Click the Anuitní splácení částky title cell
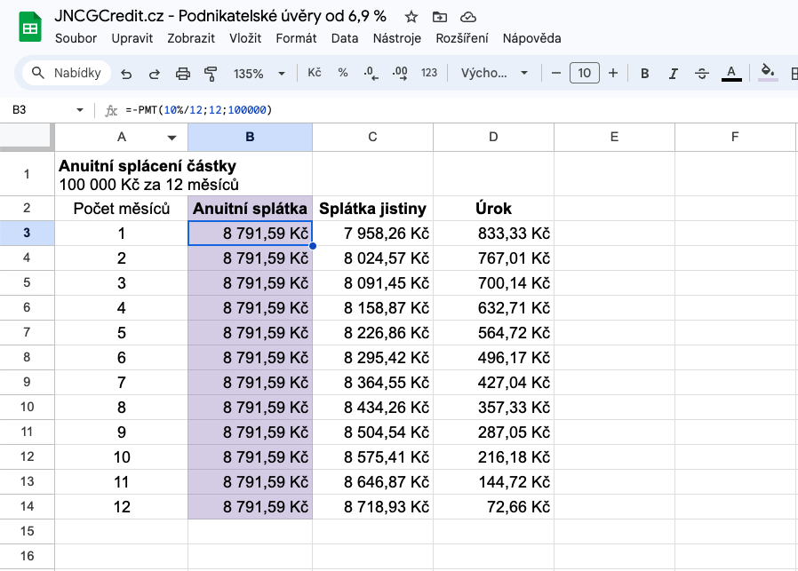This screenshot has height=571, width=798. coord(184,174)
